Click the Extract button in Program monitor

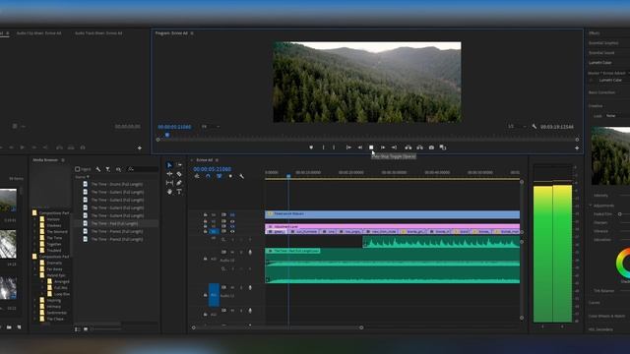tap(419, 147)
